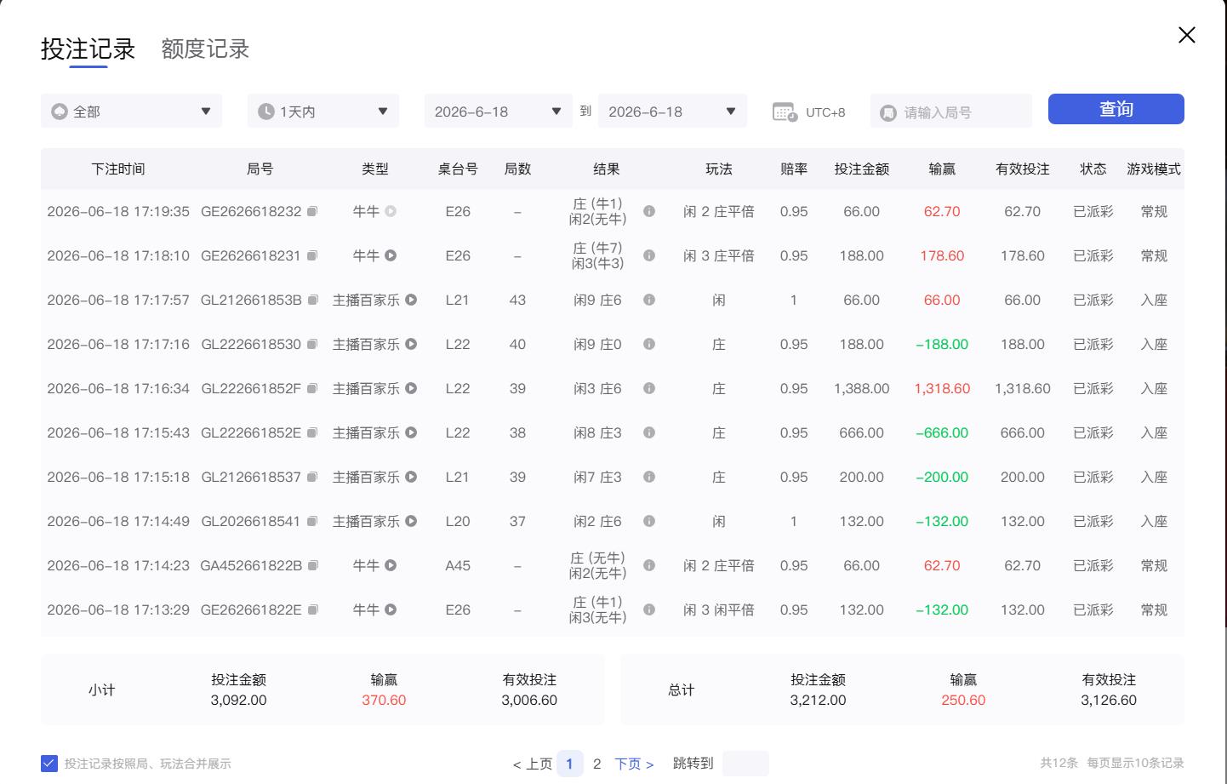Viewport: 1227px width, 784px height.
Task: Copy round number GL212661853B
Action: [312, 300]
